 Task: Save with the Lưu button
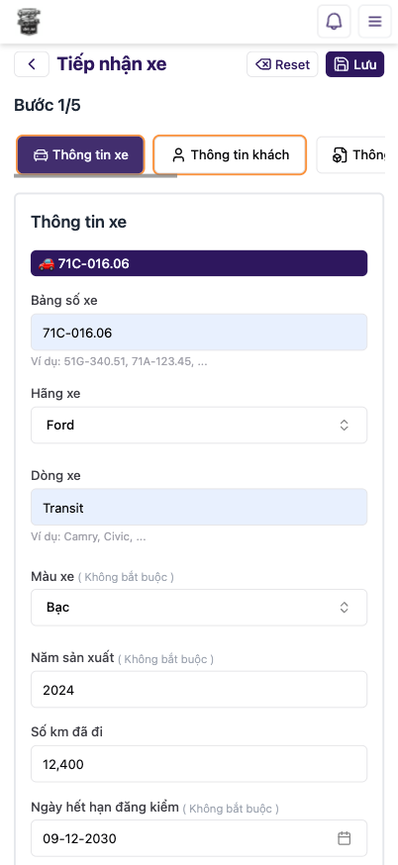click(x=355, y=64)
